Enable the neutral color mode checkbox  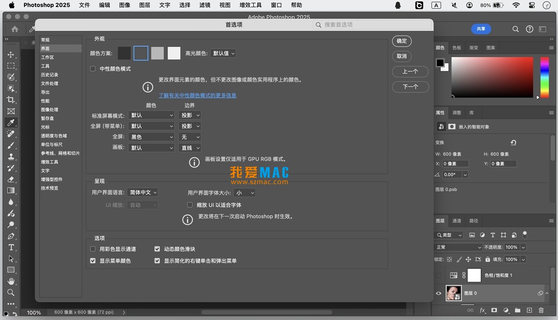tap(93, 68)
